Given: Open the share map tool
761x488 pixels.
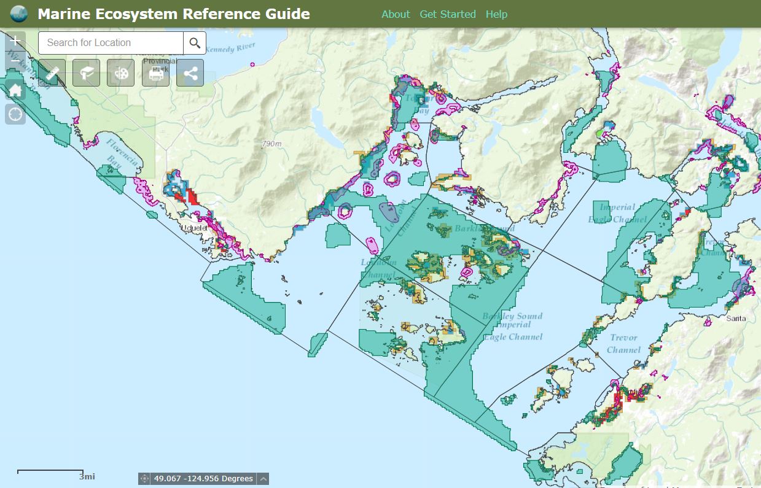Looking at the screenshot, I should [x=190, y=74].
